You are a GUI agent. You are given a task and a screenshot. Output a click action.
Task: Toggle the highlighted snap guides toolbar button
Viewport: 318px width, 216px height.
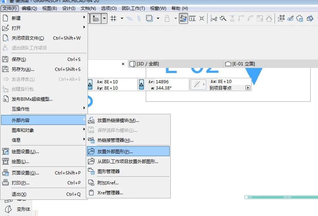[183, 19]
